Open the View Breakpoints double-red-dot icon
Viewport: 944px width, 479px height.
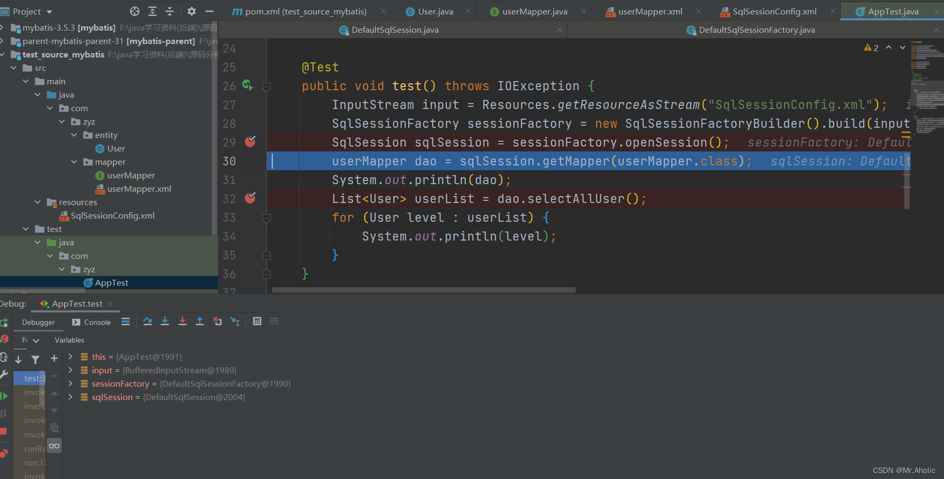(x=4, y=453)
